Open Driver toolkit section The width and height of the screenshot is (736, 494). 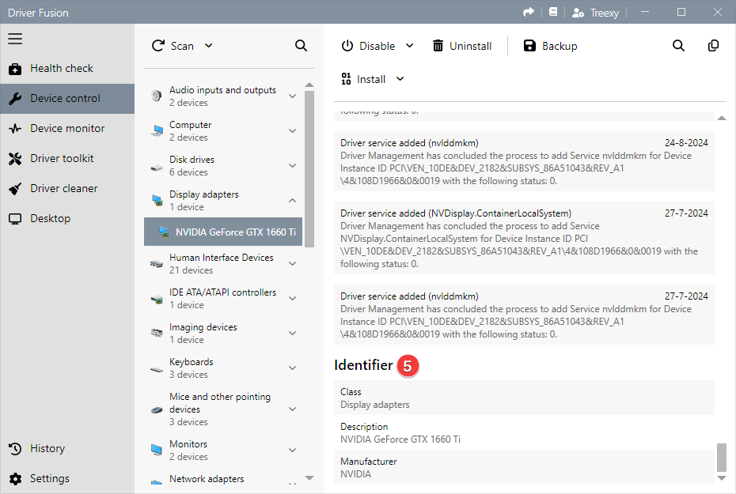[67, 158]
